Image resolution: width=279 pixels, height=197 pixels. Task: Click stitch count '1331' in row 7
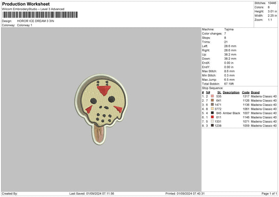[218, 121]
